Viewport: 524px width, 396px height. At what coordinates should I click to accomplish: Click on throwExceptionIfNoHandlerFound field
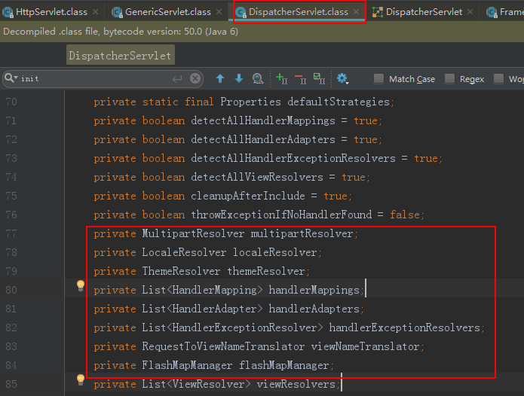(281, 215)
